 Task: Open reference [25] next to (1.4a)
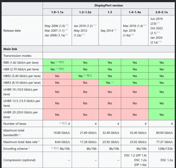coord(133,35)
